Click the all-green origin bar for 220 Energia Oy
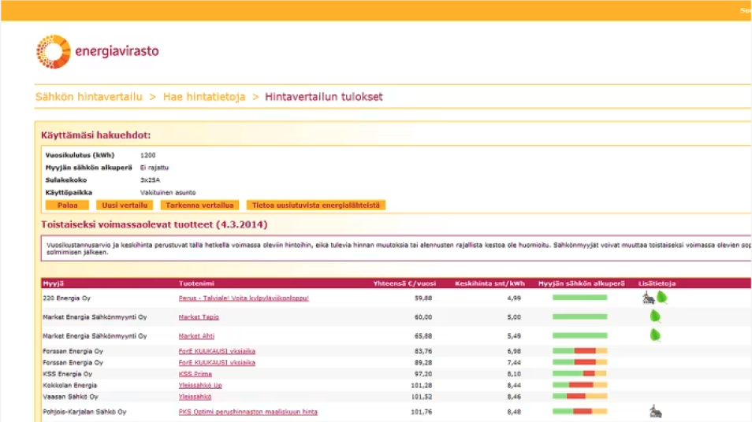 (580, 298)
